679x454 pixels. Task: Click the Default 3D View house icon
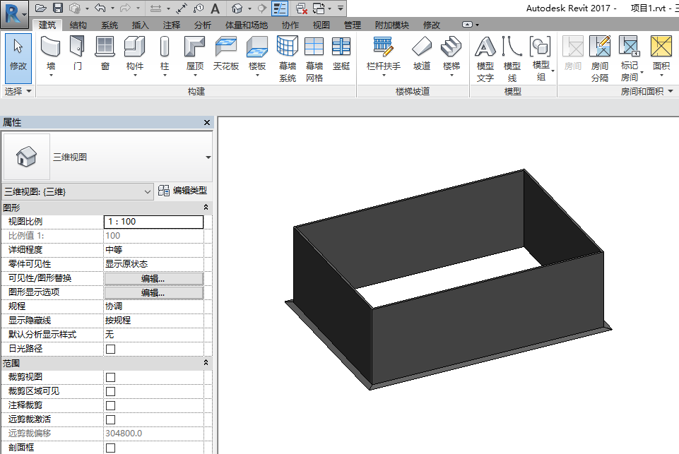pos(237,8)
